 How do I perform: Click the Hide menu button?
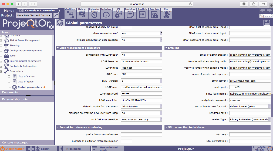[x=73, y=149]
